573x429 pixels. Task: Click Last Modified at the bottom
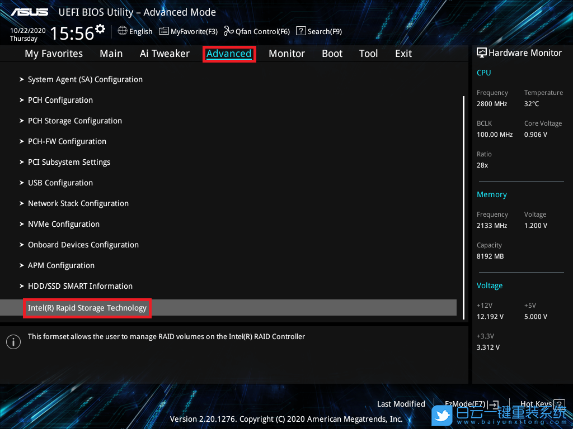click(401, 404)
